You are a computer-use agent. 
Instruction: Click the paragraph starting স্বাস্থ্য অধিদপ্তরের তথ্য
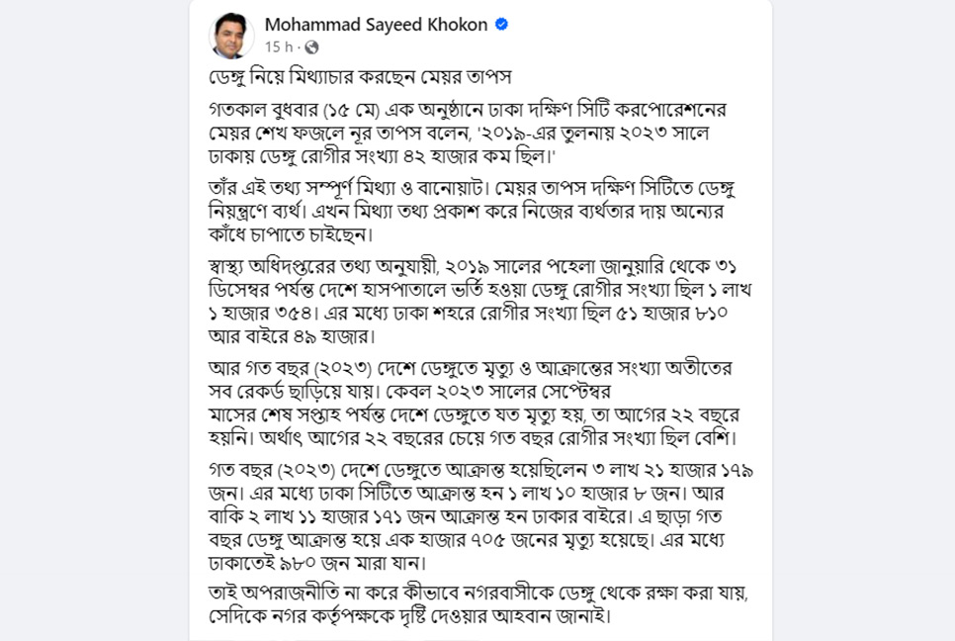click(479, 302)
